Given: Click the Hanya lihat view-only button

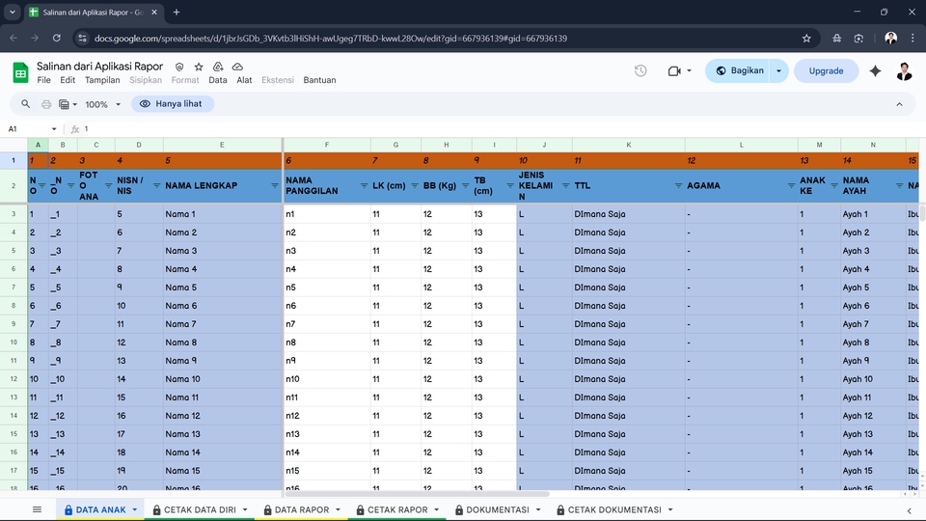Looking at the screenshot, I should pos(173,104).
